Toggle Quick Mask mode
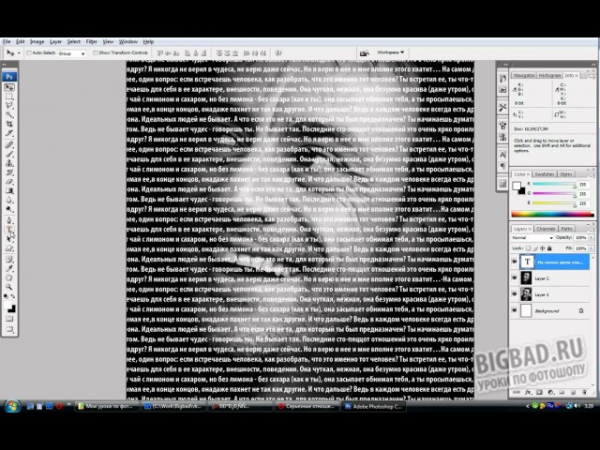This screenshot has height=450, width=600. (9, 319)
